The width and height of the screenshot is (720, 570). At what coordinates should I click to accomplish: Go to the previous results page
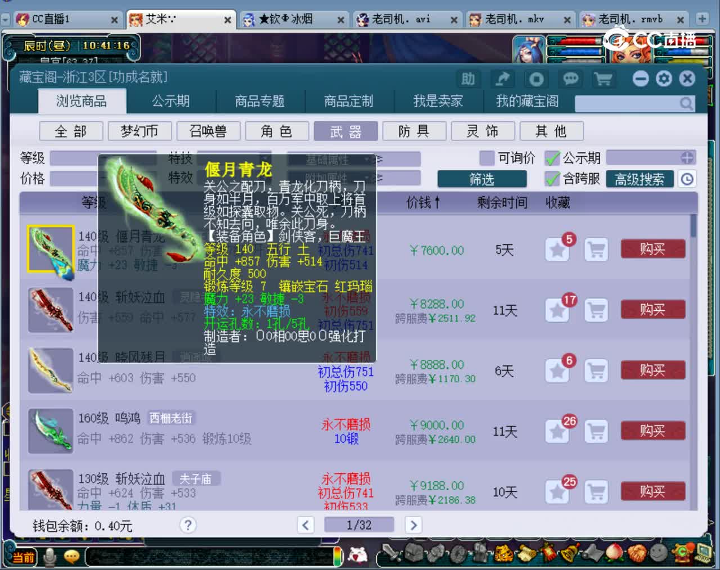(x=305, y=525)
